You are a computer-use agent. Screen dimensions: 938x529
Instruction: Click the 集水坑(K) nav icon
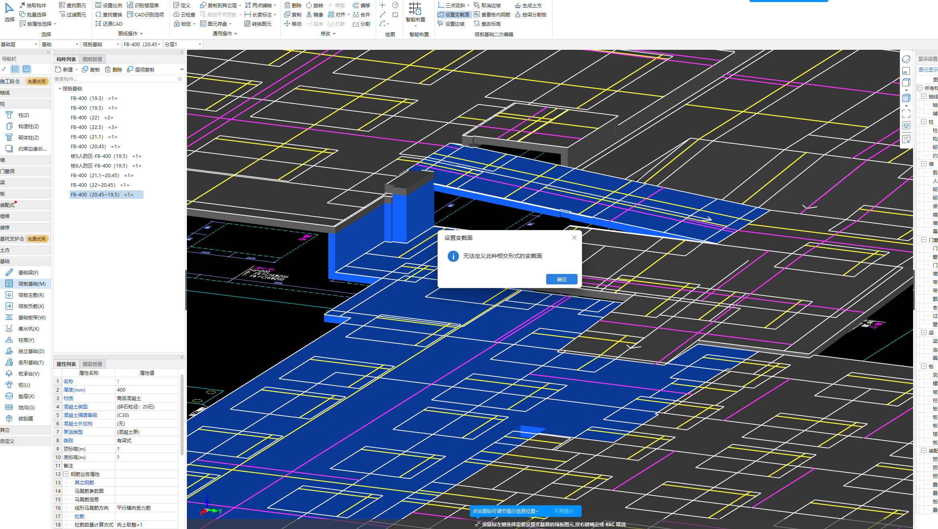tap(9, 329)
